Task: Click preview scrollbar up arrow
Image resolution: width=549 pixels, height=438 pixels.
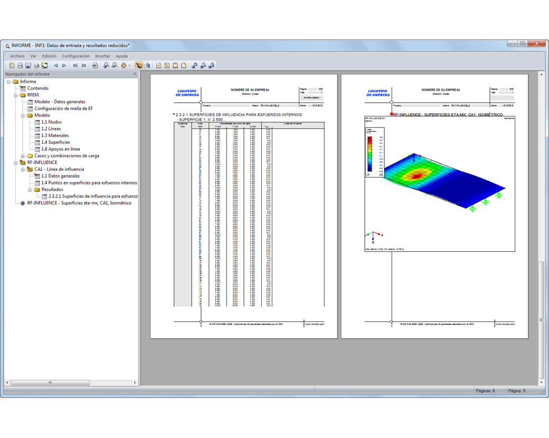Action: pos(541,74)
